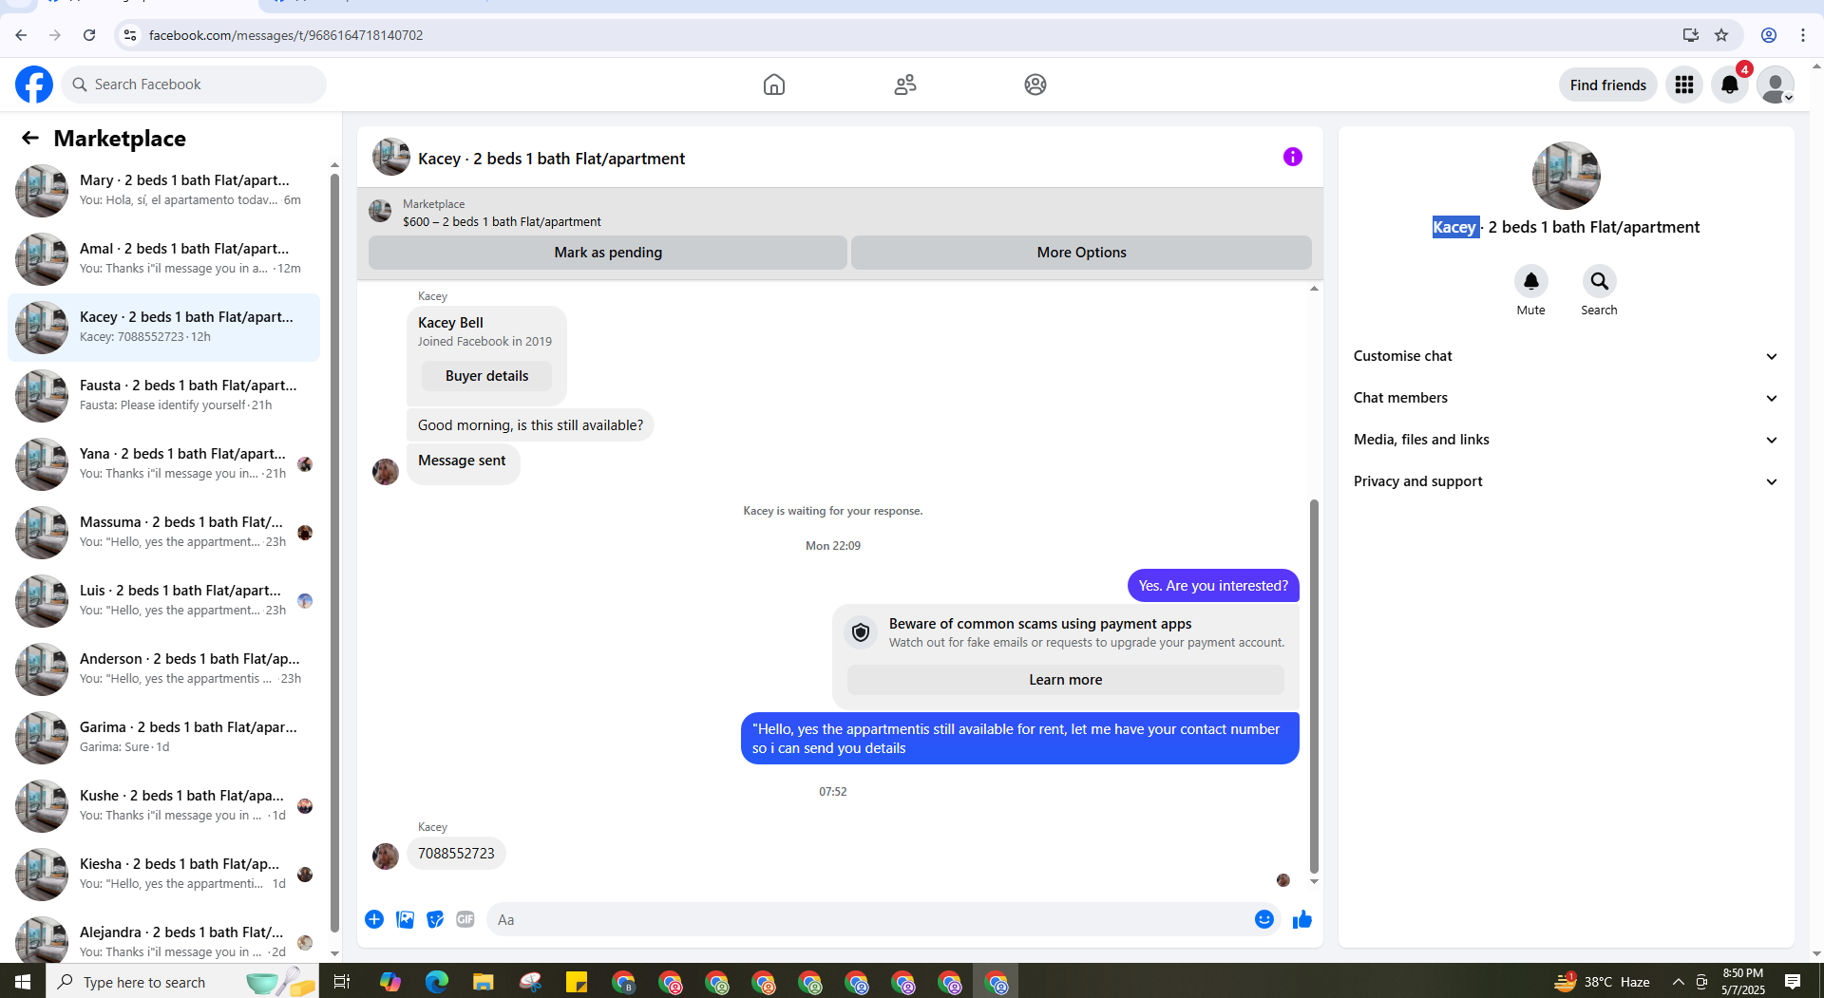
Task: Open the notifications bell icon
Action: (x=1730, y=85)
